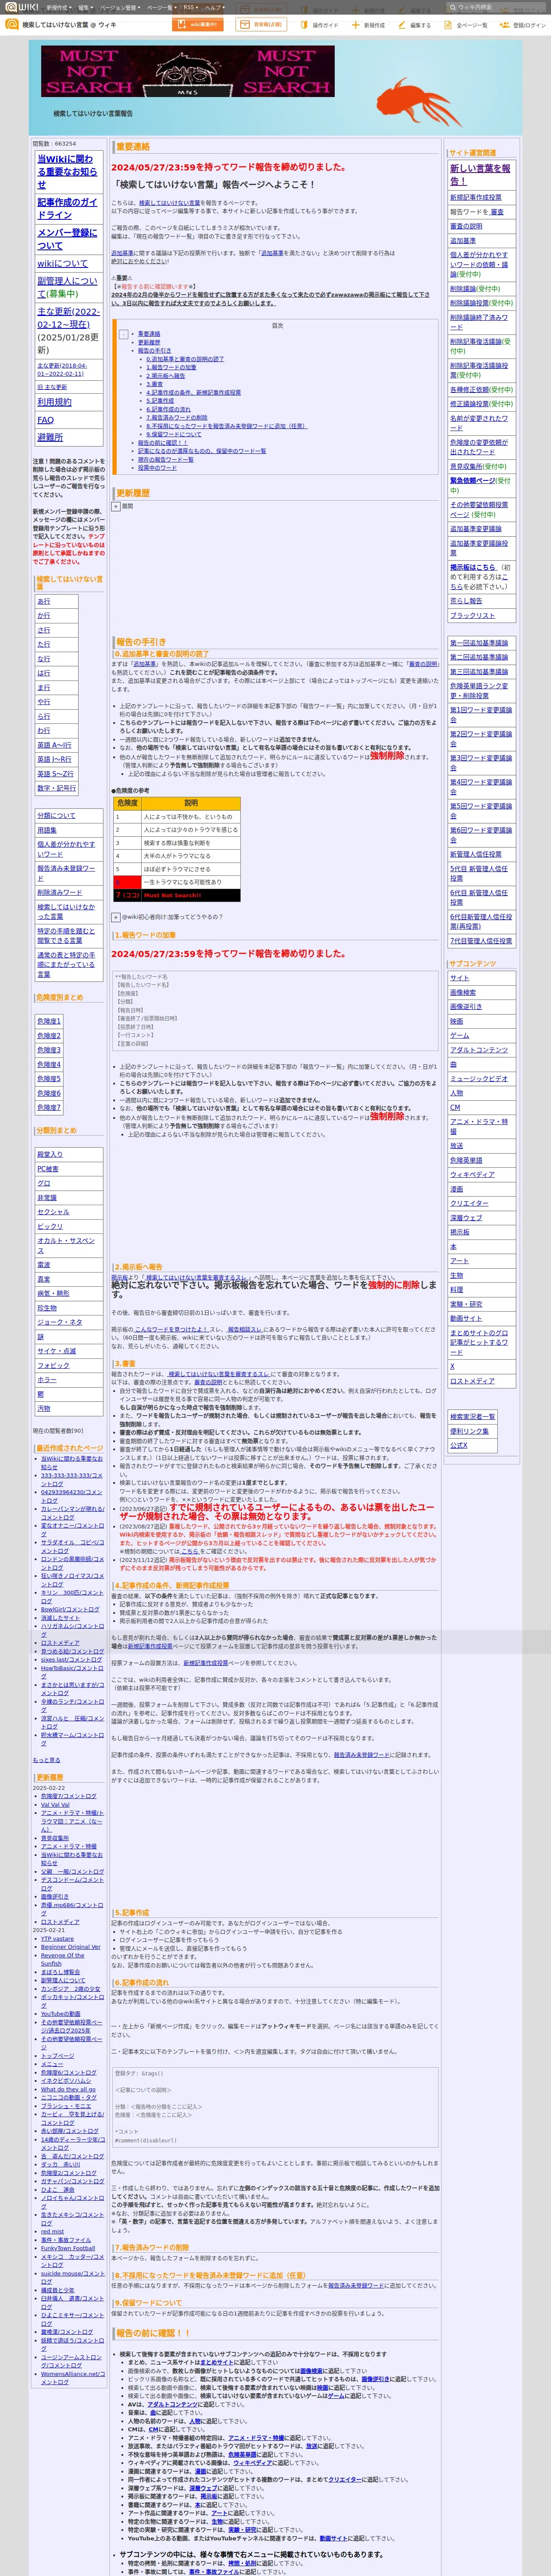
Task: Click the round wiki favicon beside page title
Action: (x=12, y=24)
